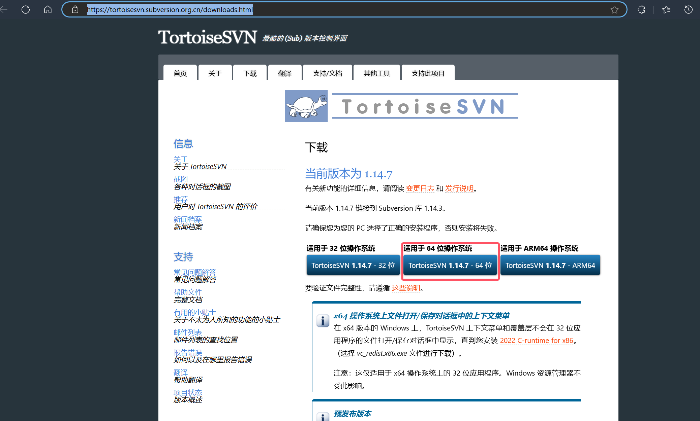Open the 这些说明 verification link
Screen dimensions: 700x421
pyautogui.click(x=406, y=288)
